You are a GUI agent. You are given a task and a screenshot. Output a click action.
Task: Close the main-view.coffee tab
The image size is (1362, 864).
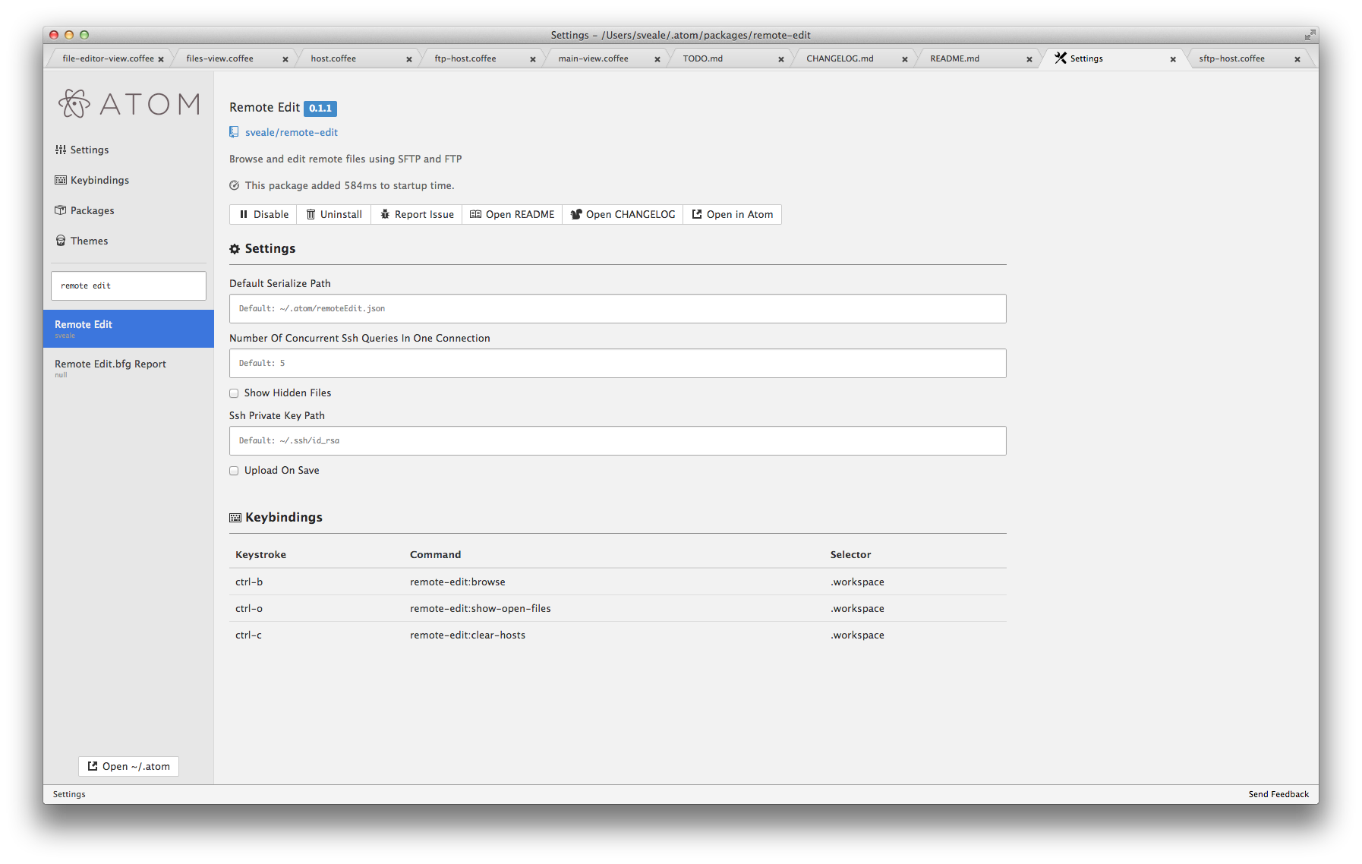[x=657, y=59]
